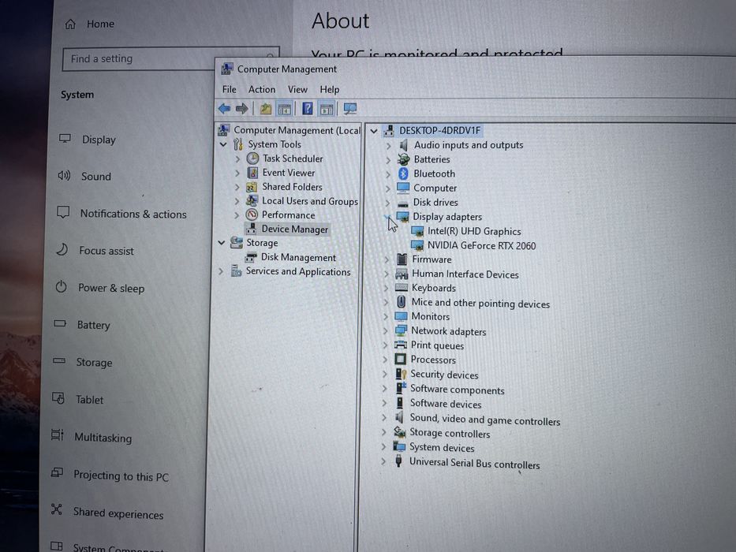
Task: Open Sound settings in the Settings sidebar
Action: click(x=96, y=177)
